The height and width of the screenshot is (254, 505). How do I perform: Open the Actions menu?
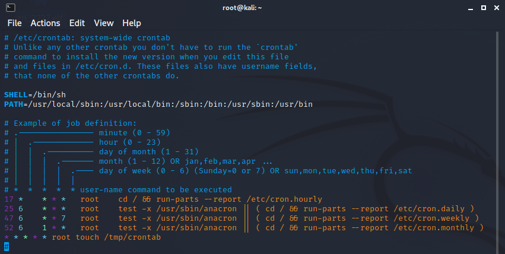(45, 23)
